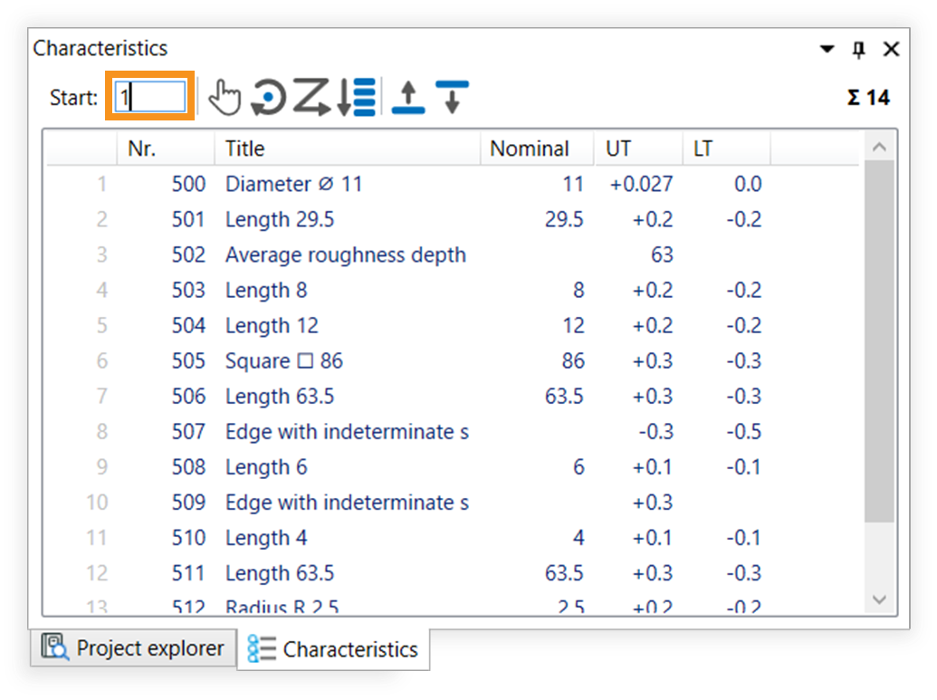Image resolution: width=937 pixels, height=700 pixels.
Task: Pin the Characteristics panel
Action: click(859, 50)
